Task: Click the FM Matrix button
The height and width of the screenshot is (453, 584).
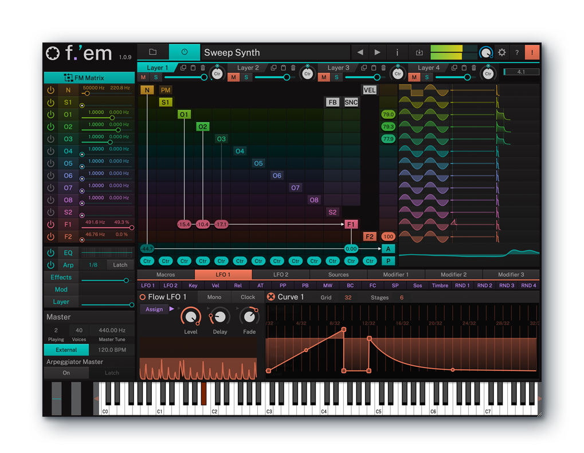Action: click(89, 77)
